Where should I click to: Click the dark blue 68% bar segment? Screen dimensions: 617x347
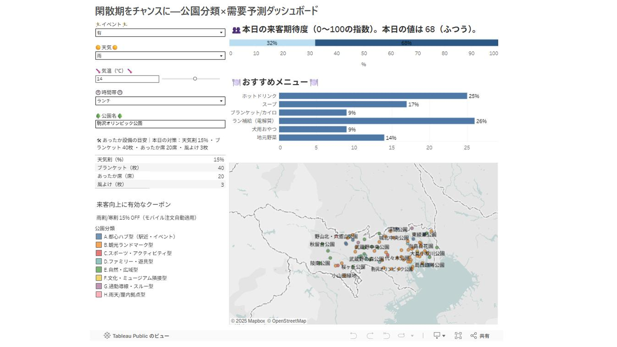[406, 43]
